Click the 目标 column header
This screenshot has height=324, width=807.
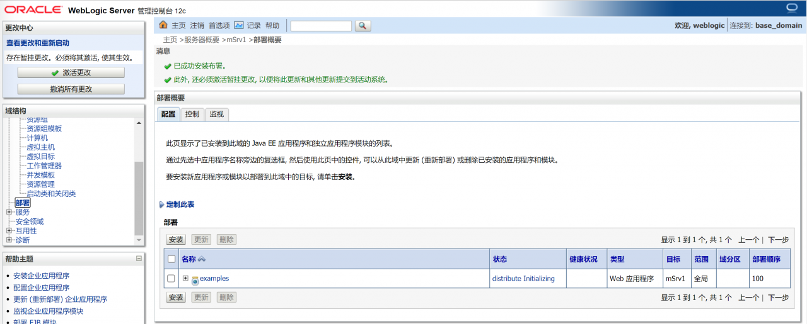pyautogui.click(x=673, y=259)
